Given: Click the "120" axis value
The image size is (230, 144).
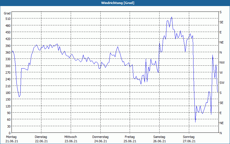Looking at the screenshot, I should point(8,106).
